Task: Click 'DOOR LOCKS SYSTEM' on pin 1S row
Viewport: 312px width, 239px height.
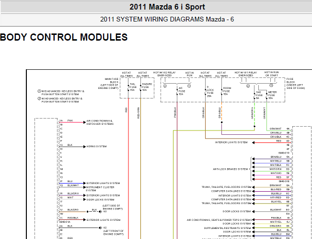Action: pyautogui.click(x=100, y=200)
